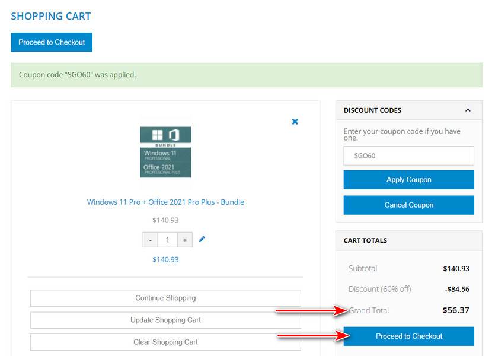Click the Cart Totals panel heading
This screenshot has width=492, height=356.
(x=365, y=240)
